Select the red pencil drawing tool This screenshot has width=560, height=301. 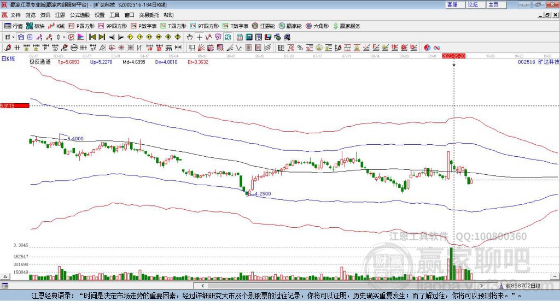pos(8,48)
